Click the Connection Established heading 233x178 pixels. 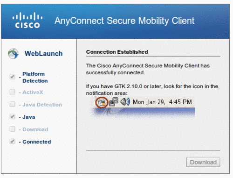117,52
